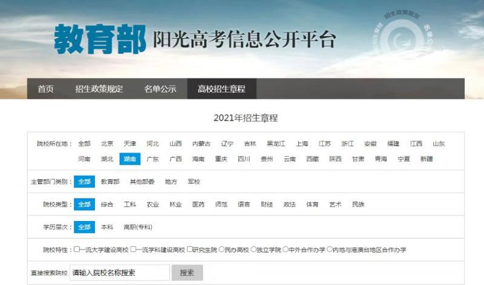Viewport: 484px width, 285px height.
Task: Filter by region 上海
Action: (x=302, y=144)
